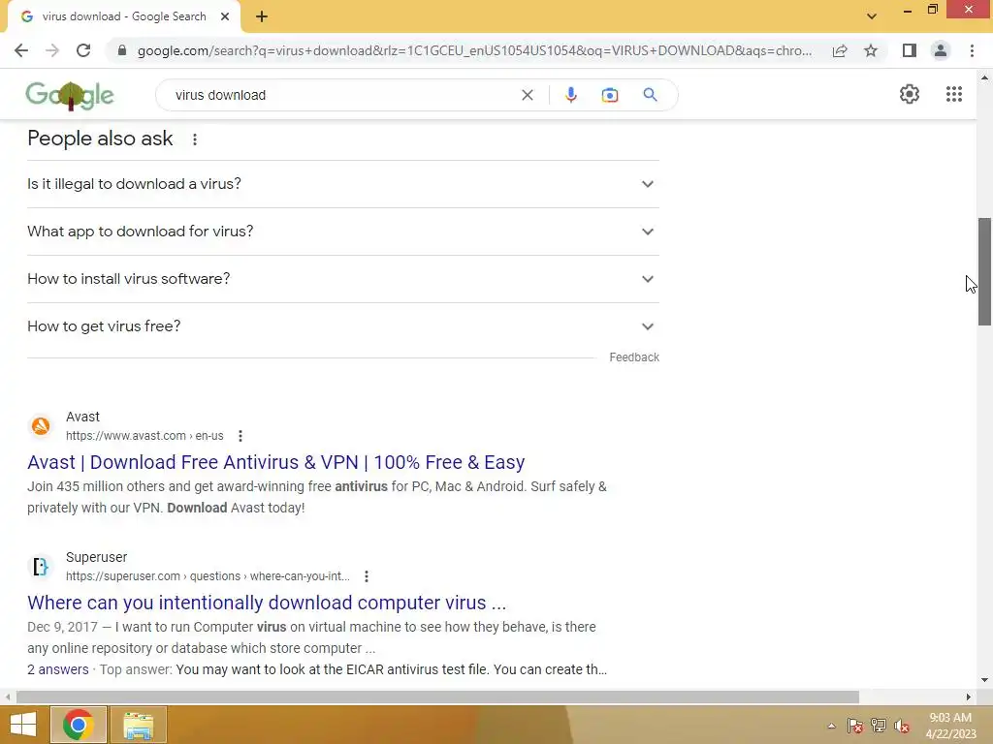Open Chrome's three-dot menu

click(x=972, y=50)
